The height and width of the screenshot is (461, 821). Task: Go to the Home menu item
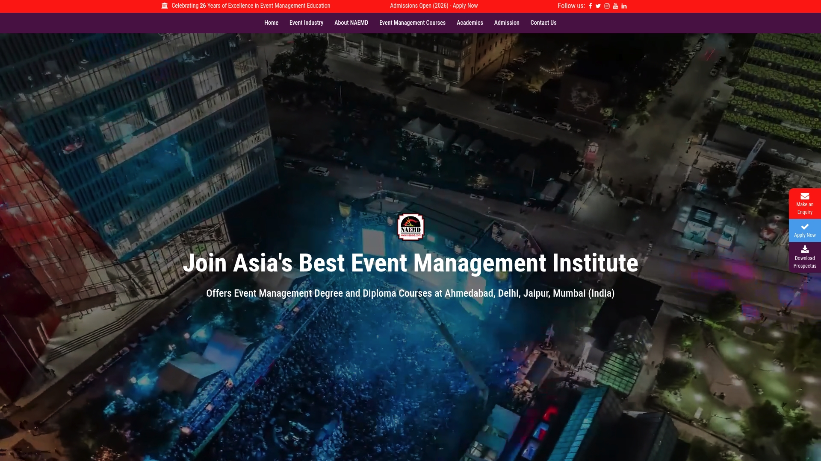click(271, 23)
